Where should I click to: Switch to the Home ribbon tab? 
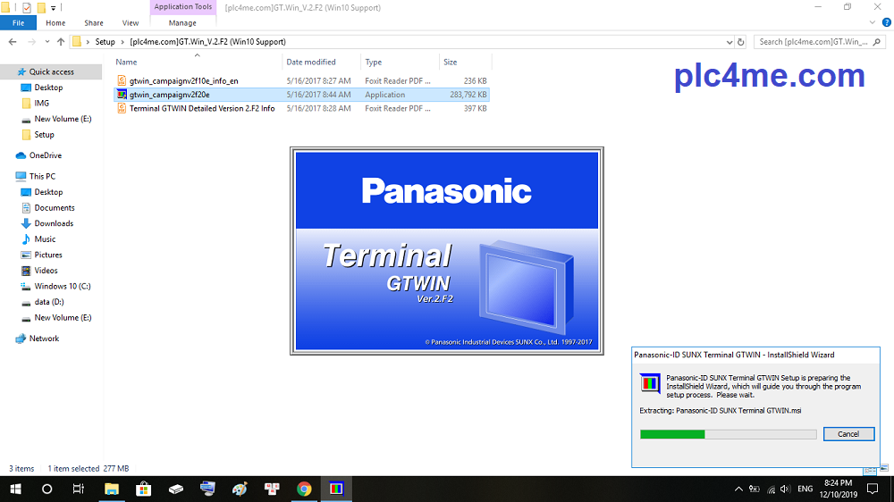(x=55, y=23)
